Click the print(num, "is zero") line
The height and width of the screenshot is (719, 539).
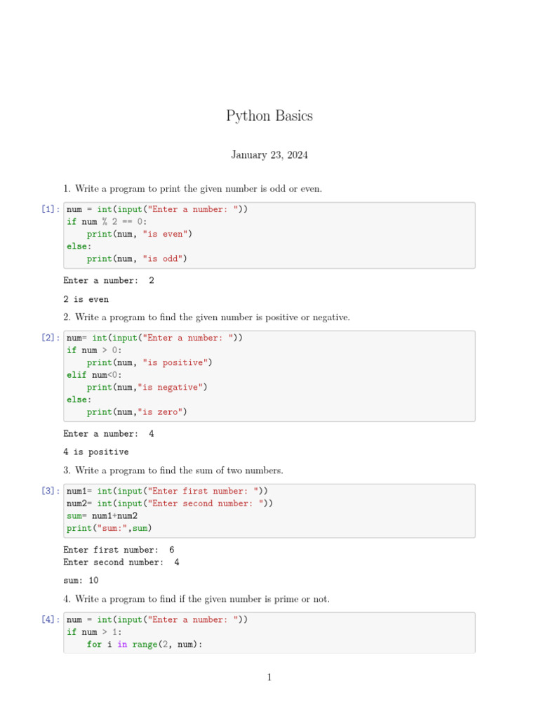click(137, 411)
